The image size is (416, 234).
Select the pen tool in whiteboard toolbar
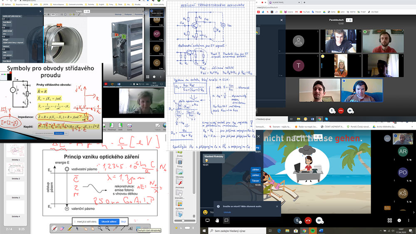(54, 228)
